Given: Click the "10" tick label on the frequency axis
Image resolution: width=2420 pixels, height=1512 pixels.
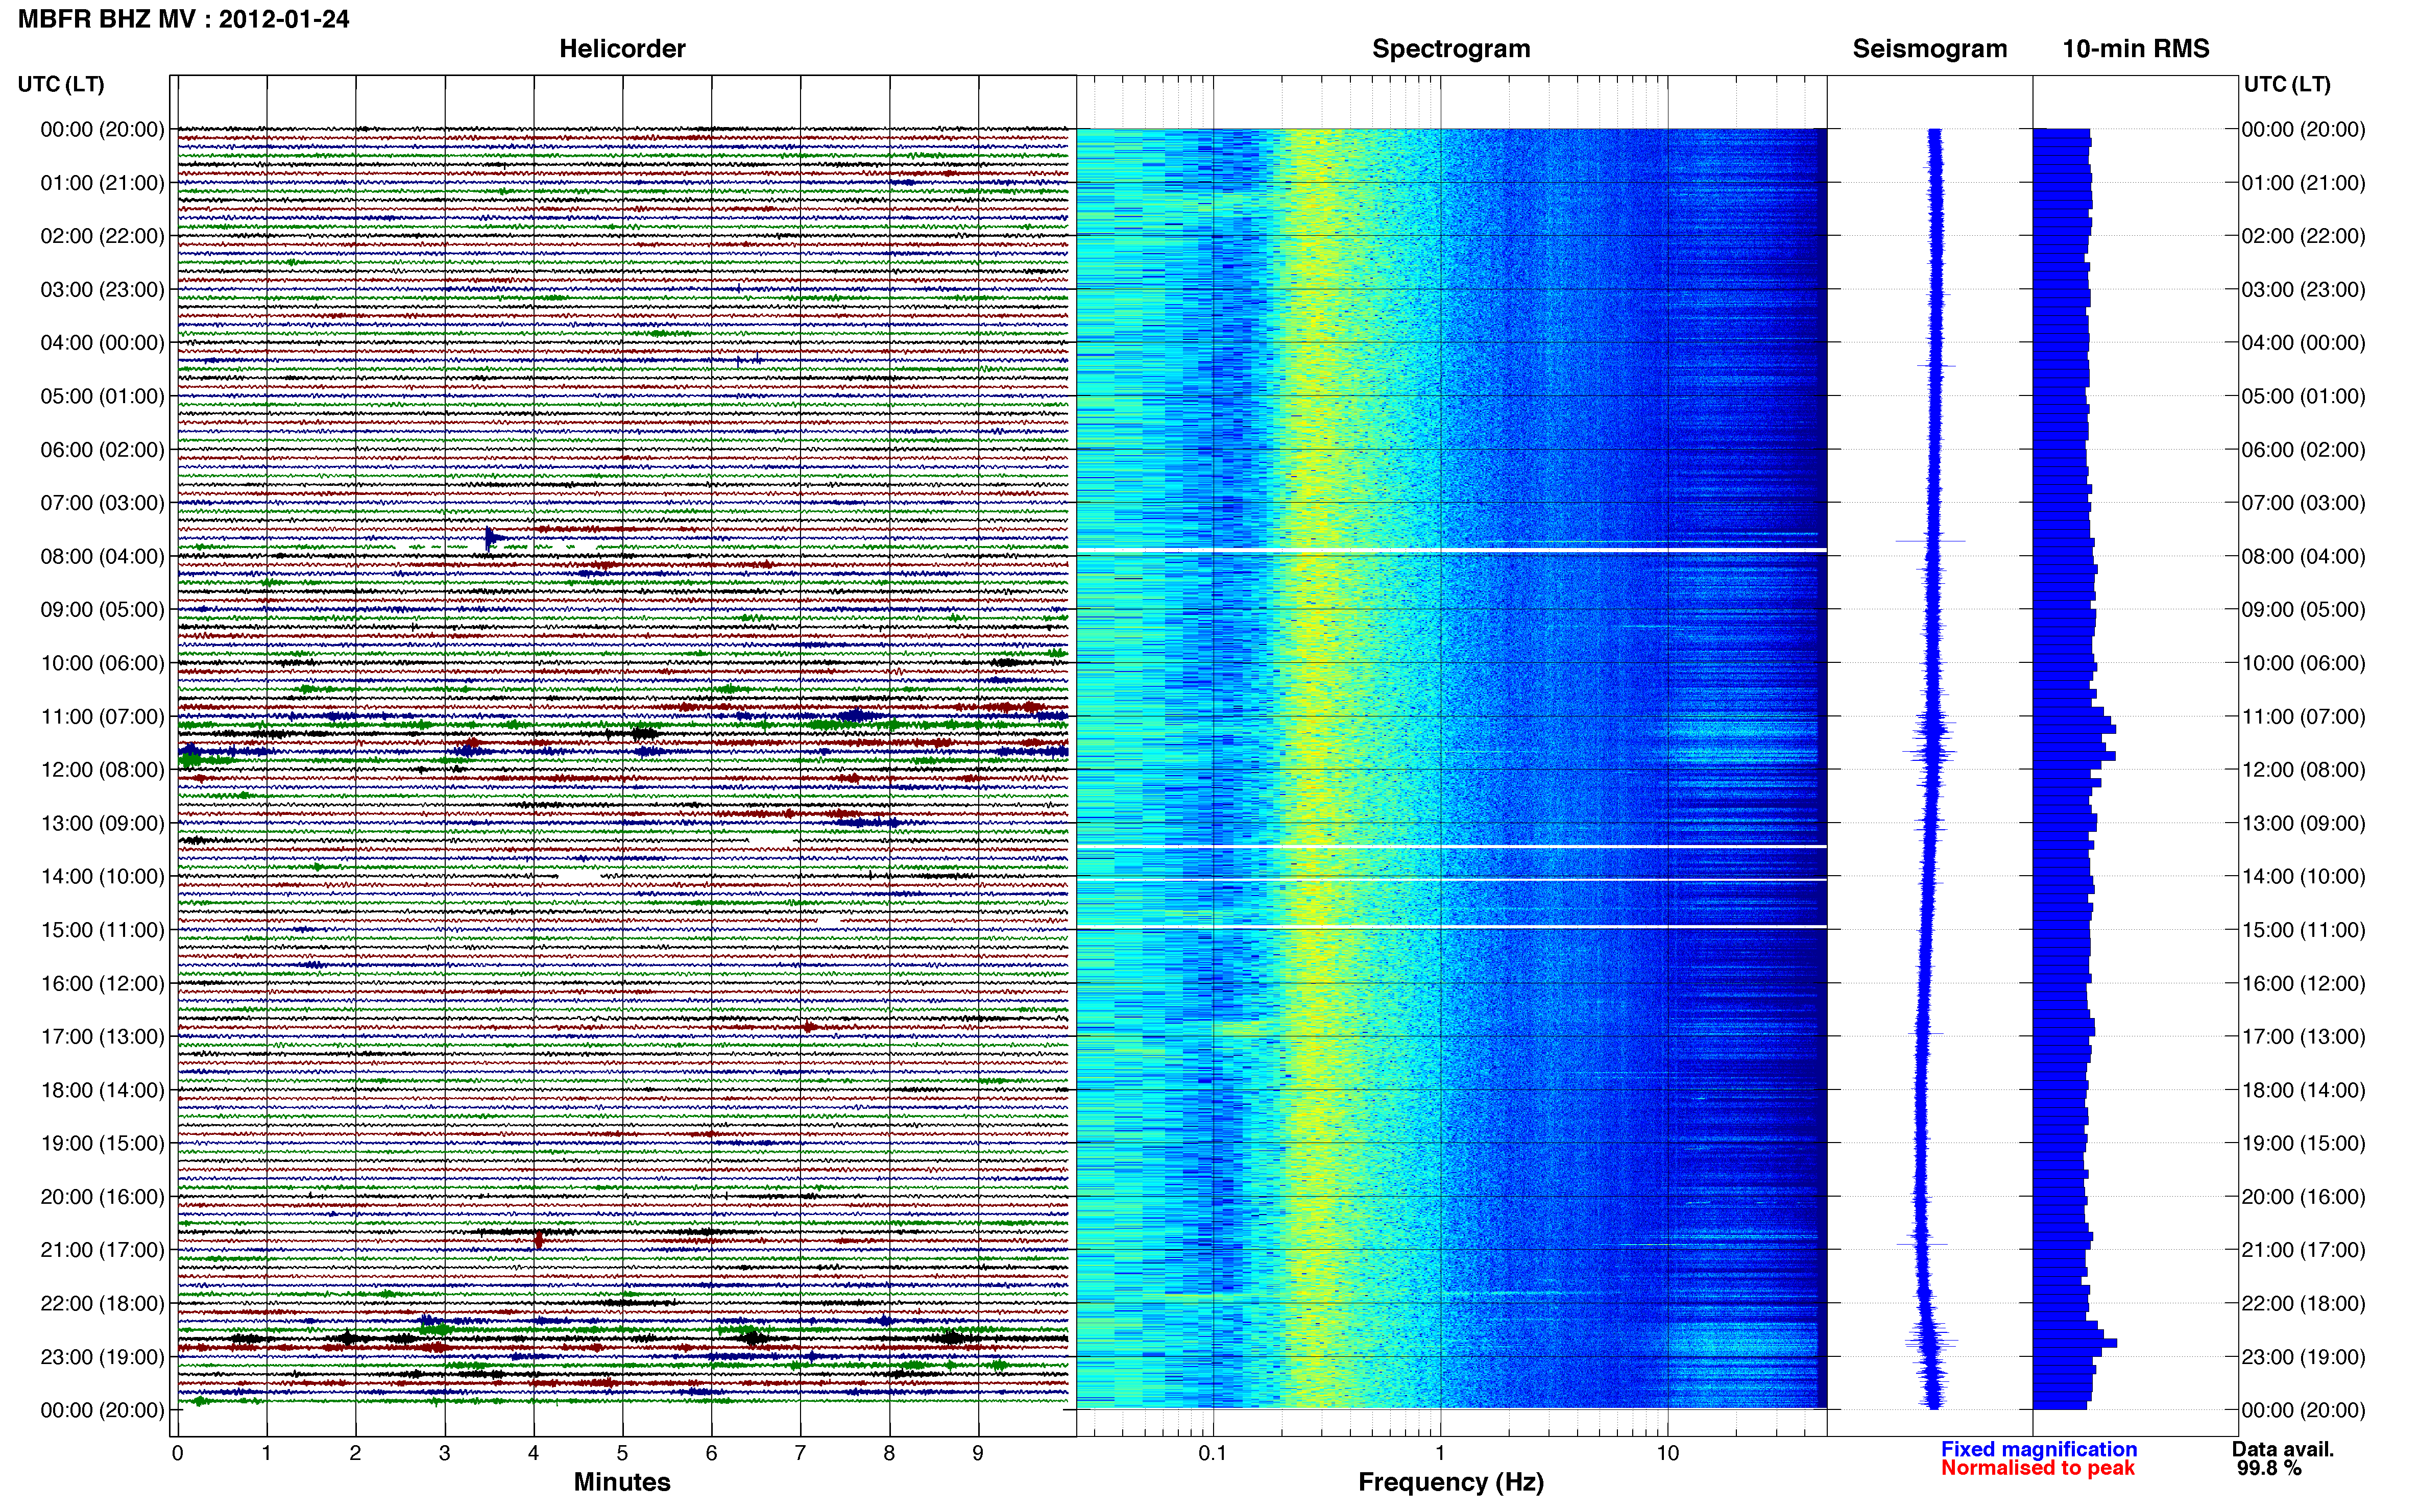Looking at the screenshot, I should click(1667, 1453).
